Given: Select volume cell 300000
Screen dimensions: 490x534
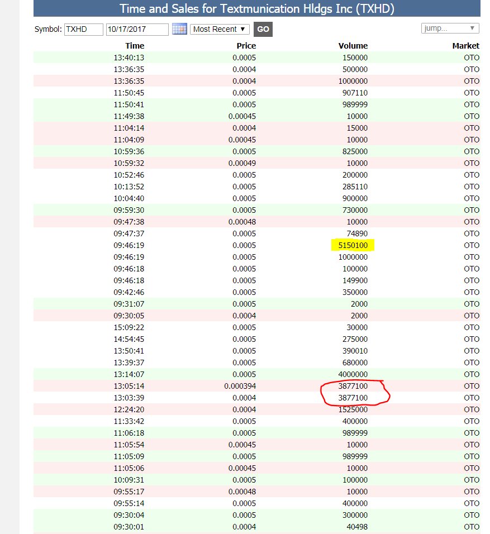Looking at the screenshot, I should tap(355, 515).
